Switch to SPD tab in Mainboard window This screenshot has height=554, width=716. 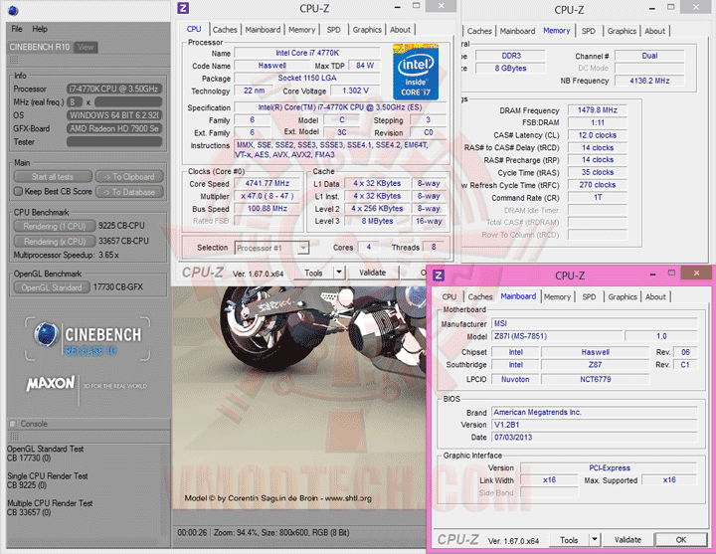pyautogui.click(x=589, y=296)
